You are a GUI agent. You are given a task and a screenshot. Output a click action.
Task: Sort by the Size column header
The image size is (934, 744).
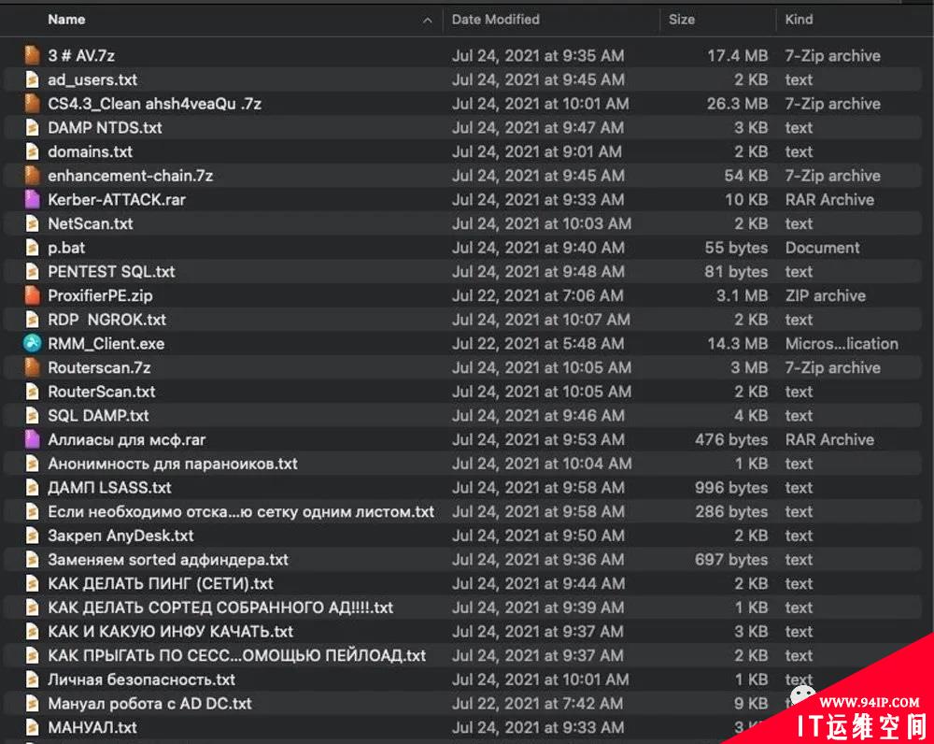(682, 19)
